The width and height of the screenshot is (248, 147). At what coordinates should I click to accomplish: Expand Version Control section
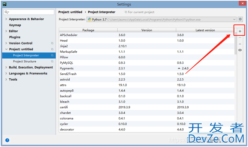6,43
